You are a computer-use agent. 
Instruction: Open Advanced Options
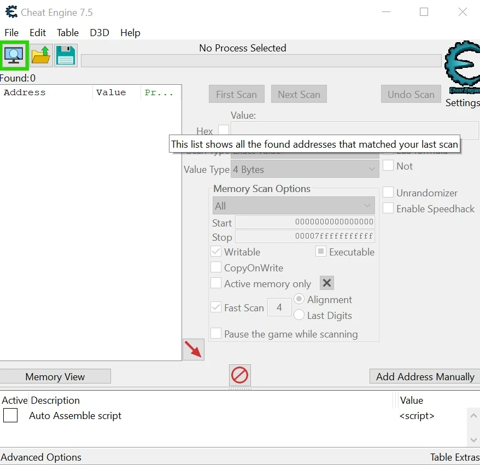(x=41, y=457)
